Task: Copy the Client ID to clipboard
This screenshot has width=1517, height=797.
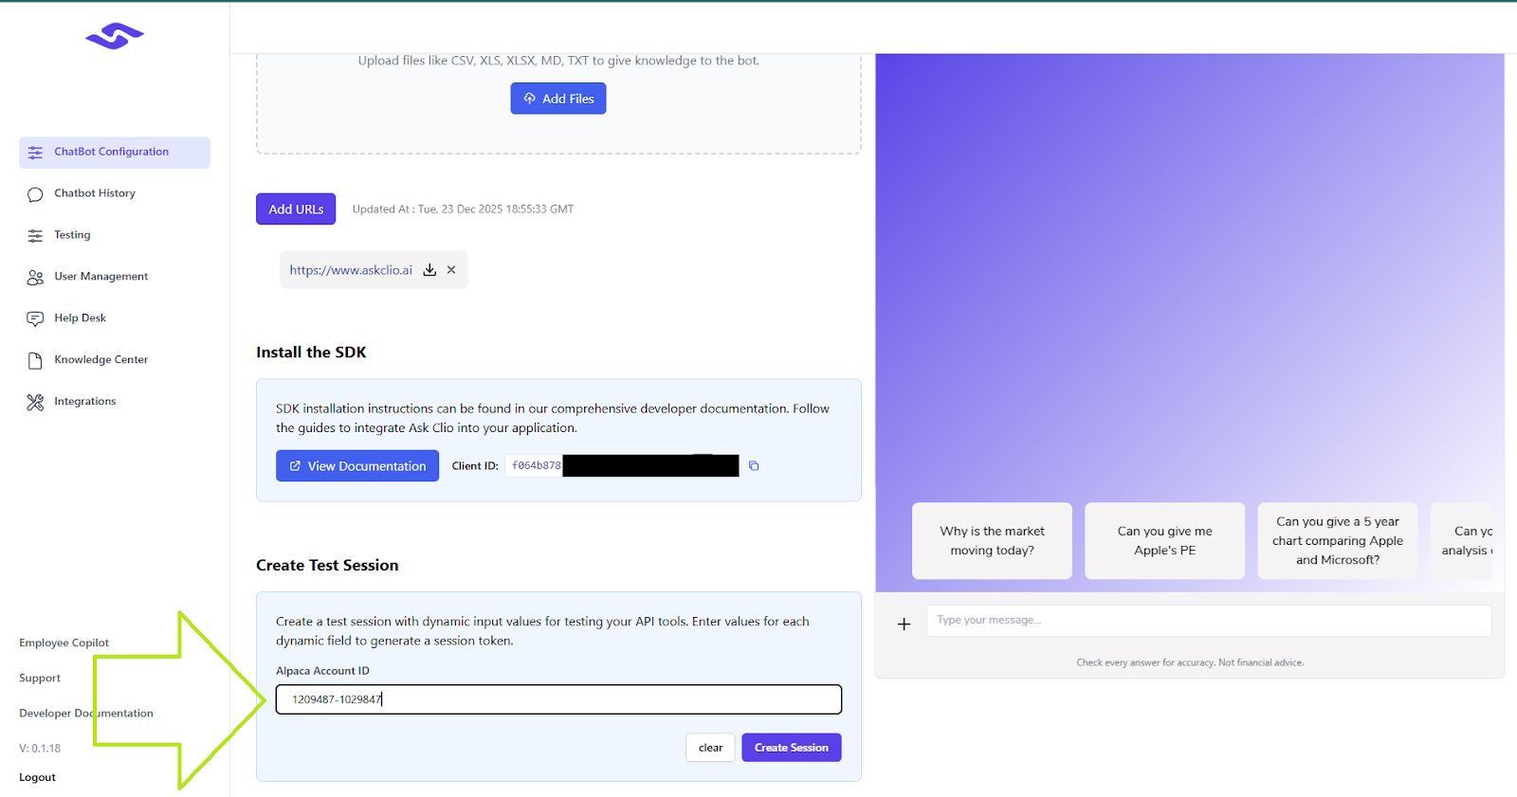Action: point(754,466)
